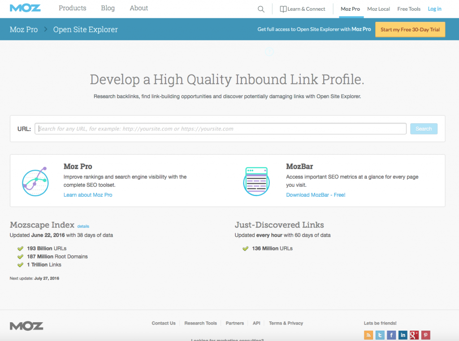Click the gray Moz footer logo
The image size is (459, 341).
click(26, 326)
